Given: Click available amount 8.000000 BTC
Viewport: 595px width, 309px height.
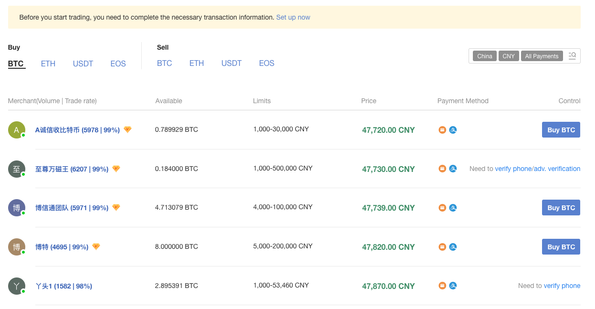Looking at the screenshot, I should 177,246.
